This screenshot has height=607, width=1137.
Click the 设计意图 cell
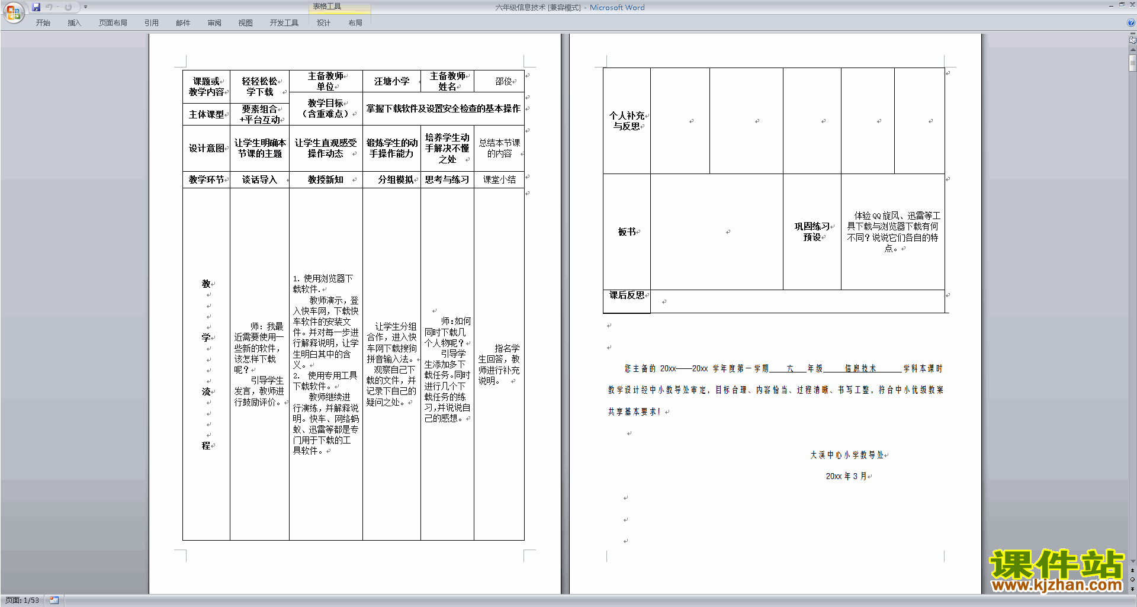click(x=206, y=148)
